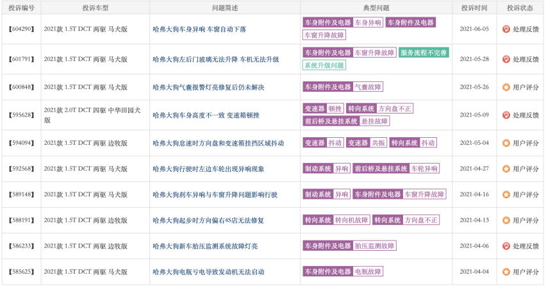Click the date 2021-06-05
Image resolution: width=546 pixels, height=286 pixels.
[474, 29]
